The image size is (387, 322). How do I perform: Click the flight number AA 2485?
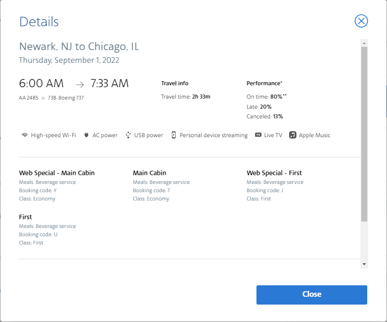point(28,98)
